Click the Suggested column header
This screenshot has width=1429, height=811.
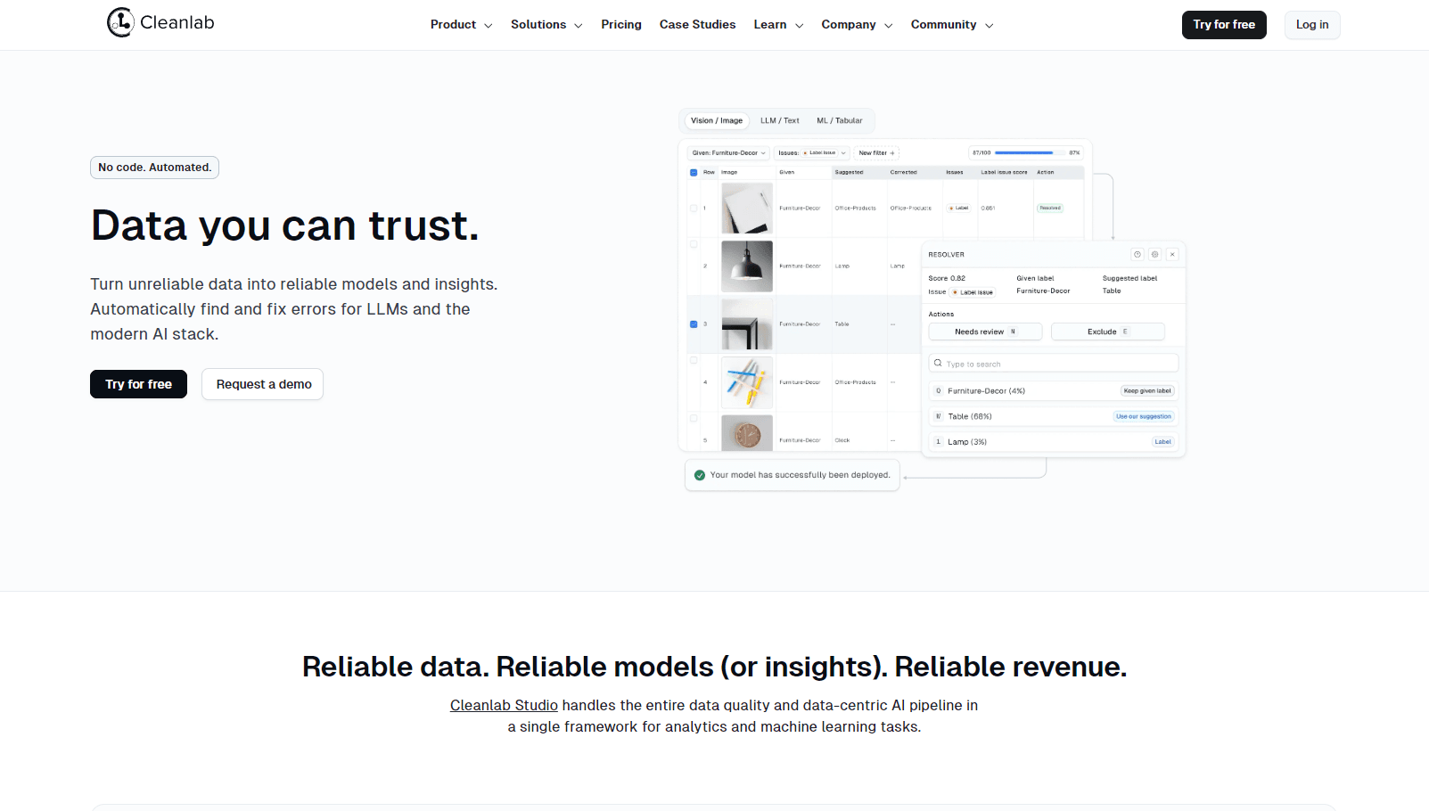click(849, 173)
